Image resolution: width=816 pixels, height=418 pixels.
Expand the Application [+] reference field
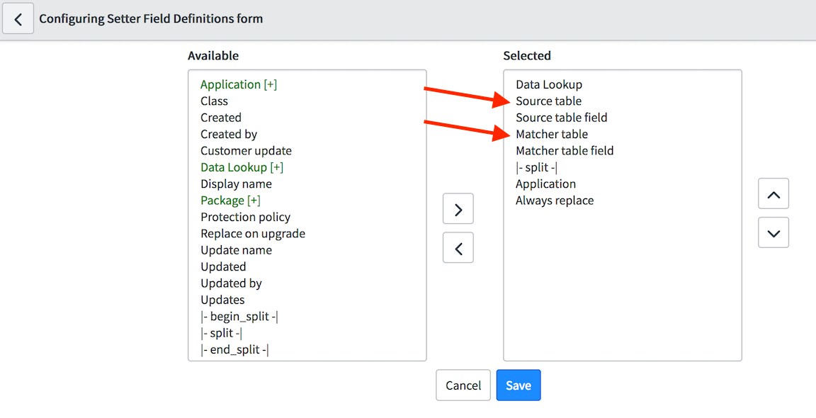click(x=239, y=84)
